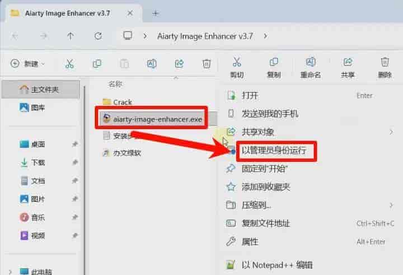Viewport: 403px width, 275px height.
Task: Click the Copy icon in the Explorer toolbar
Action: [97, 63]
